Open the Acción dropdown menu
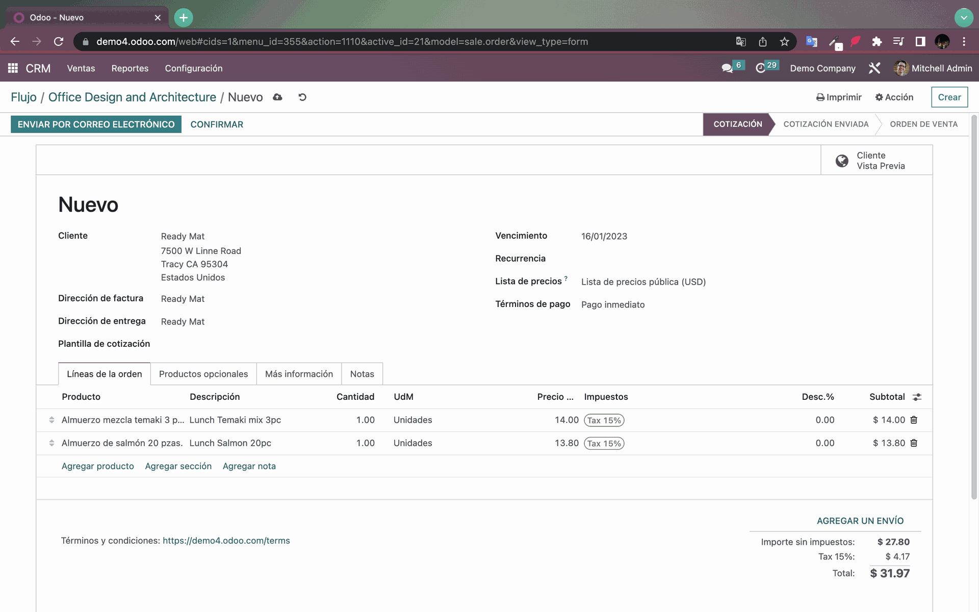 point(894,97)
